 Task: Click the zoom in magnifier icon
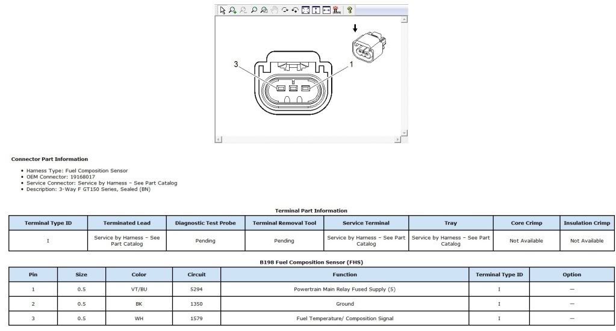[233, 11]
